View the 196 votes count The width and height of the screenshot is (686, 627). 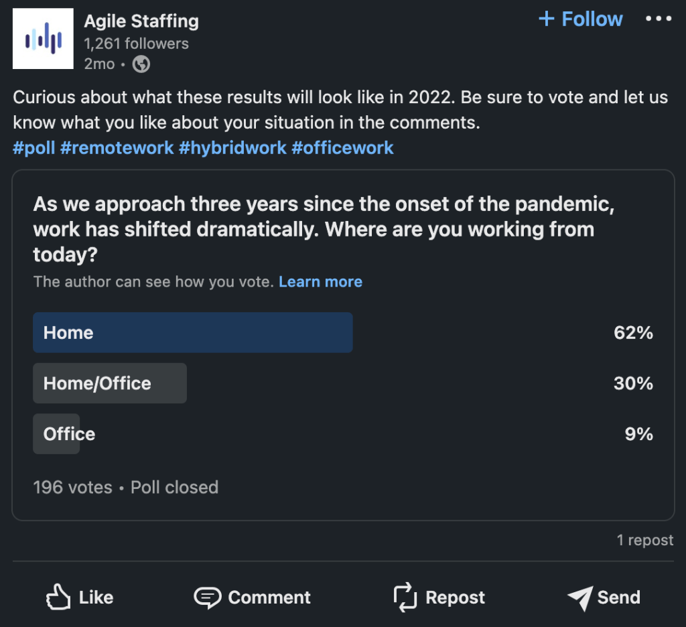click(72, 487)
